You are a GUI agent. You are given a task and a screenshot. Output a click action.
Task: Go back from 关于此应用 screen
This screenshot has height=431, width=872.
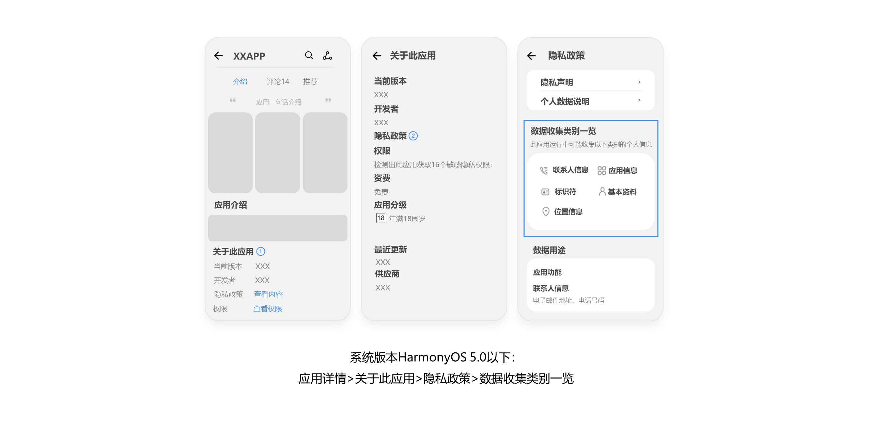coord(377,56)
